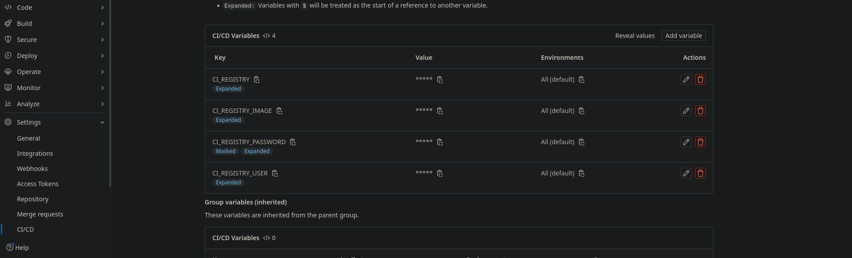Collapse the Settings sidebar section

[x=55, y=122]
